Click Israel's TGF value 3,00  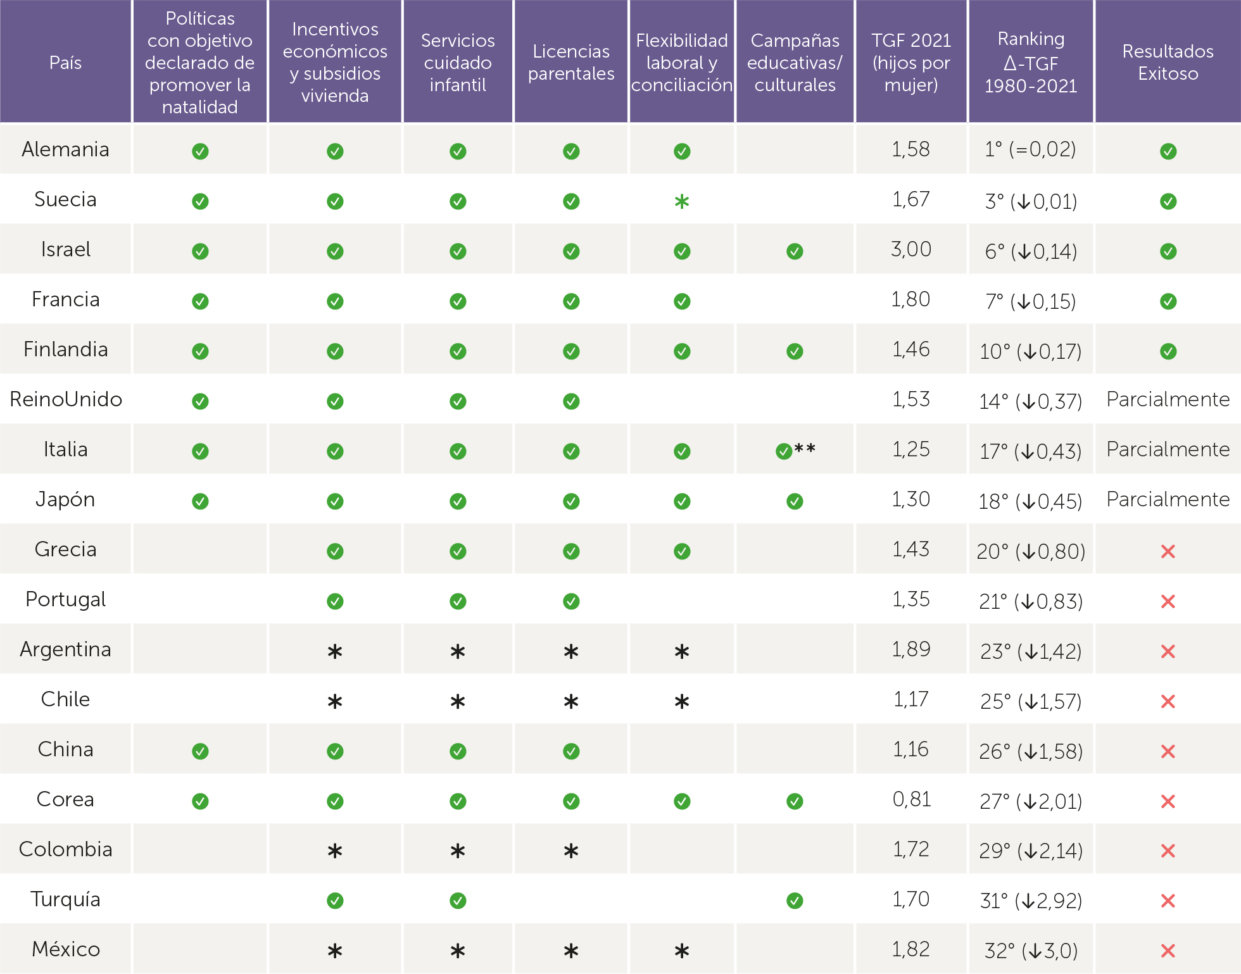pos(911,249)
